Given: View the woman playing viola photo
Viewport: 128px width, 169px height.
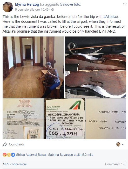Looking at the screenshot, I should 33,67.
